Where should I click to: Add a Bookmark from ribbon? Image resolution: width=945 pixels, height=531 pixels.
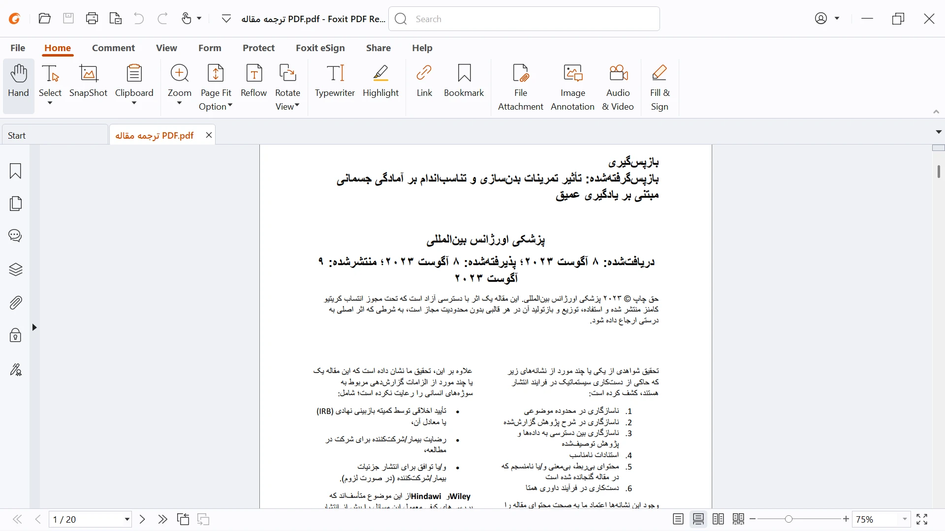464,81
